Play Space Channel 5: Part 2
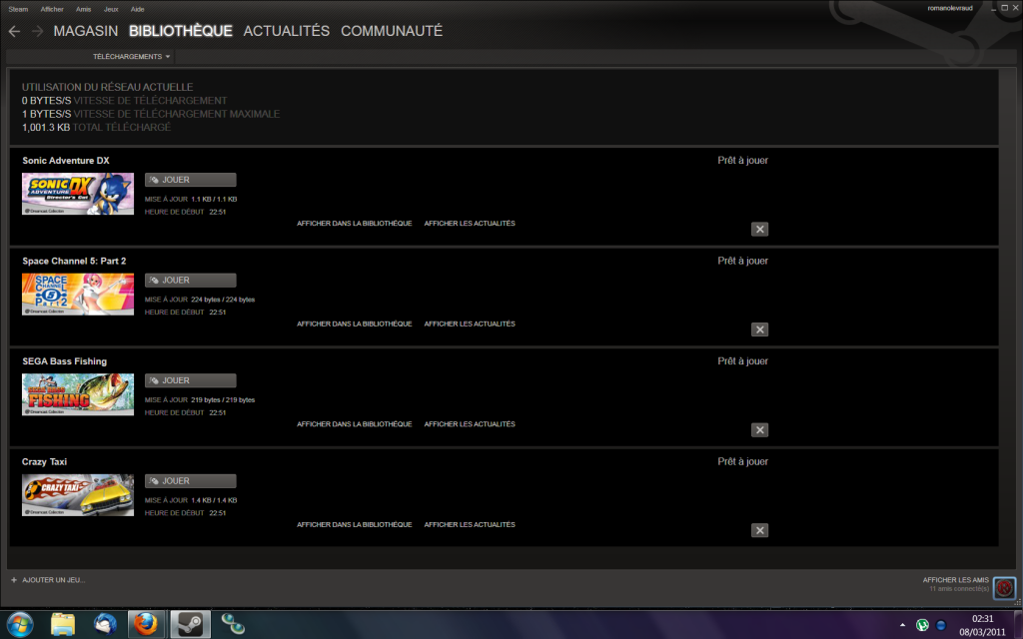This screenshot has width=1023, height=639. pyautogui.click(x=191, y=281)
